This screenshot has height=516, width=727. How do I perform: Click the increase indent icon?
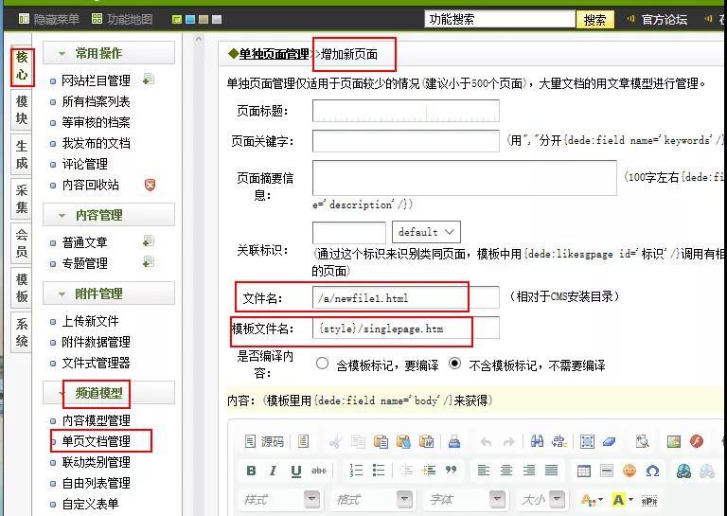pos(429,471)
